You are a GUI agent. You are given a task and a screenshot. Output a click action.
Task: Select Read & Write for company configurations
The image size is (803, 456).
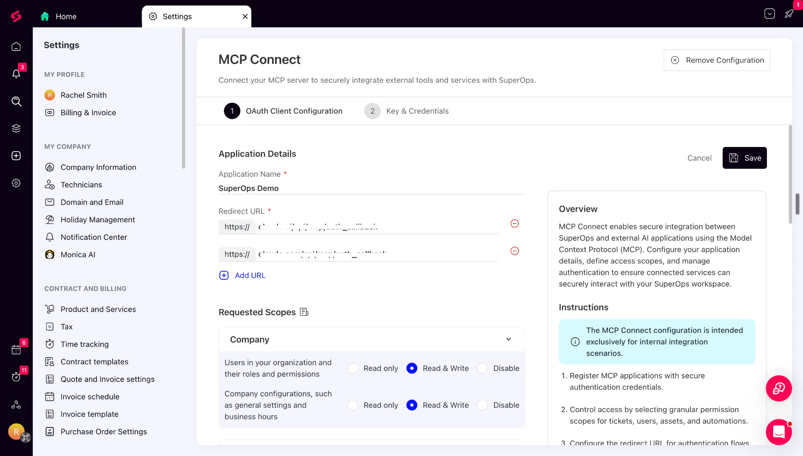(x=412, y=405)
